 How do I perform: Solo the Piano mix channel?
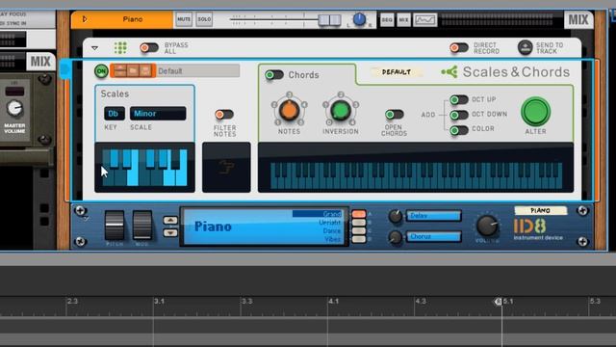coord(204,19)
